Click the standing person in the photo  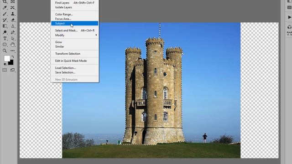[205, 138]
